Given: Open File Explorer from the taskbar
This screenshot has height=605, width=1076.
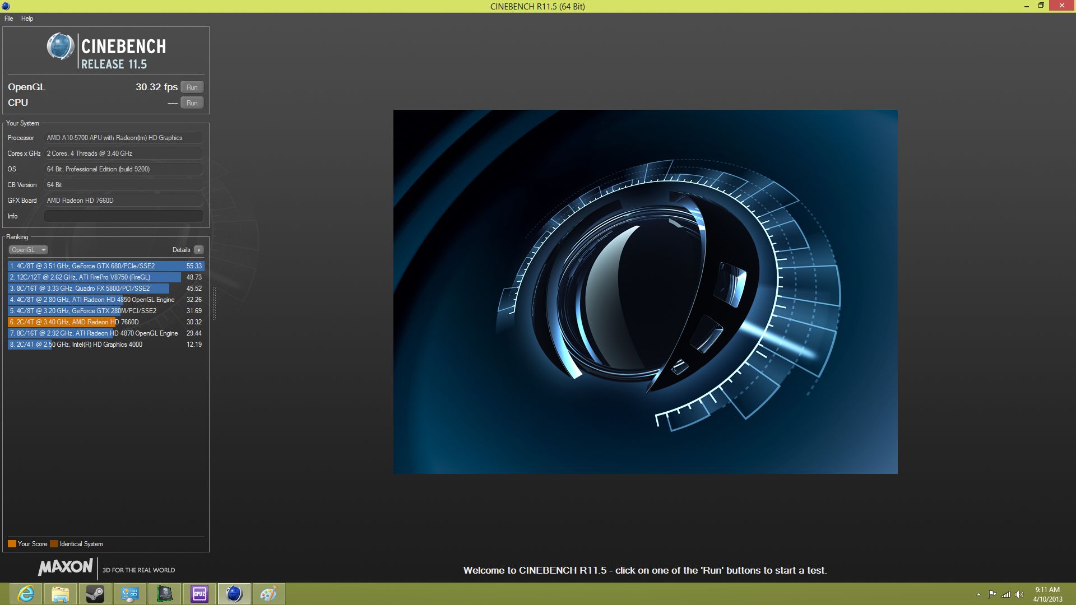Looking at the screenshot, I should coord(61,594).
